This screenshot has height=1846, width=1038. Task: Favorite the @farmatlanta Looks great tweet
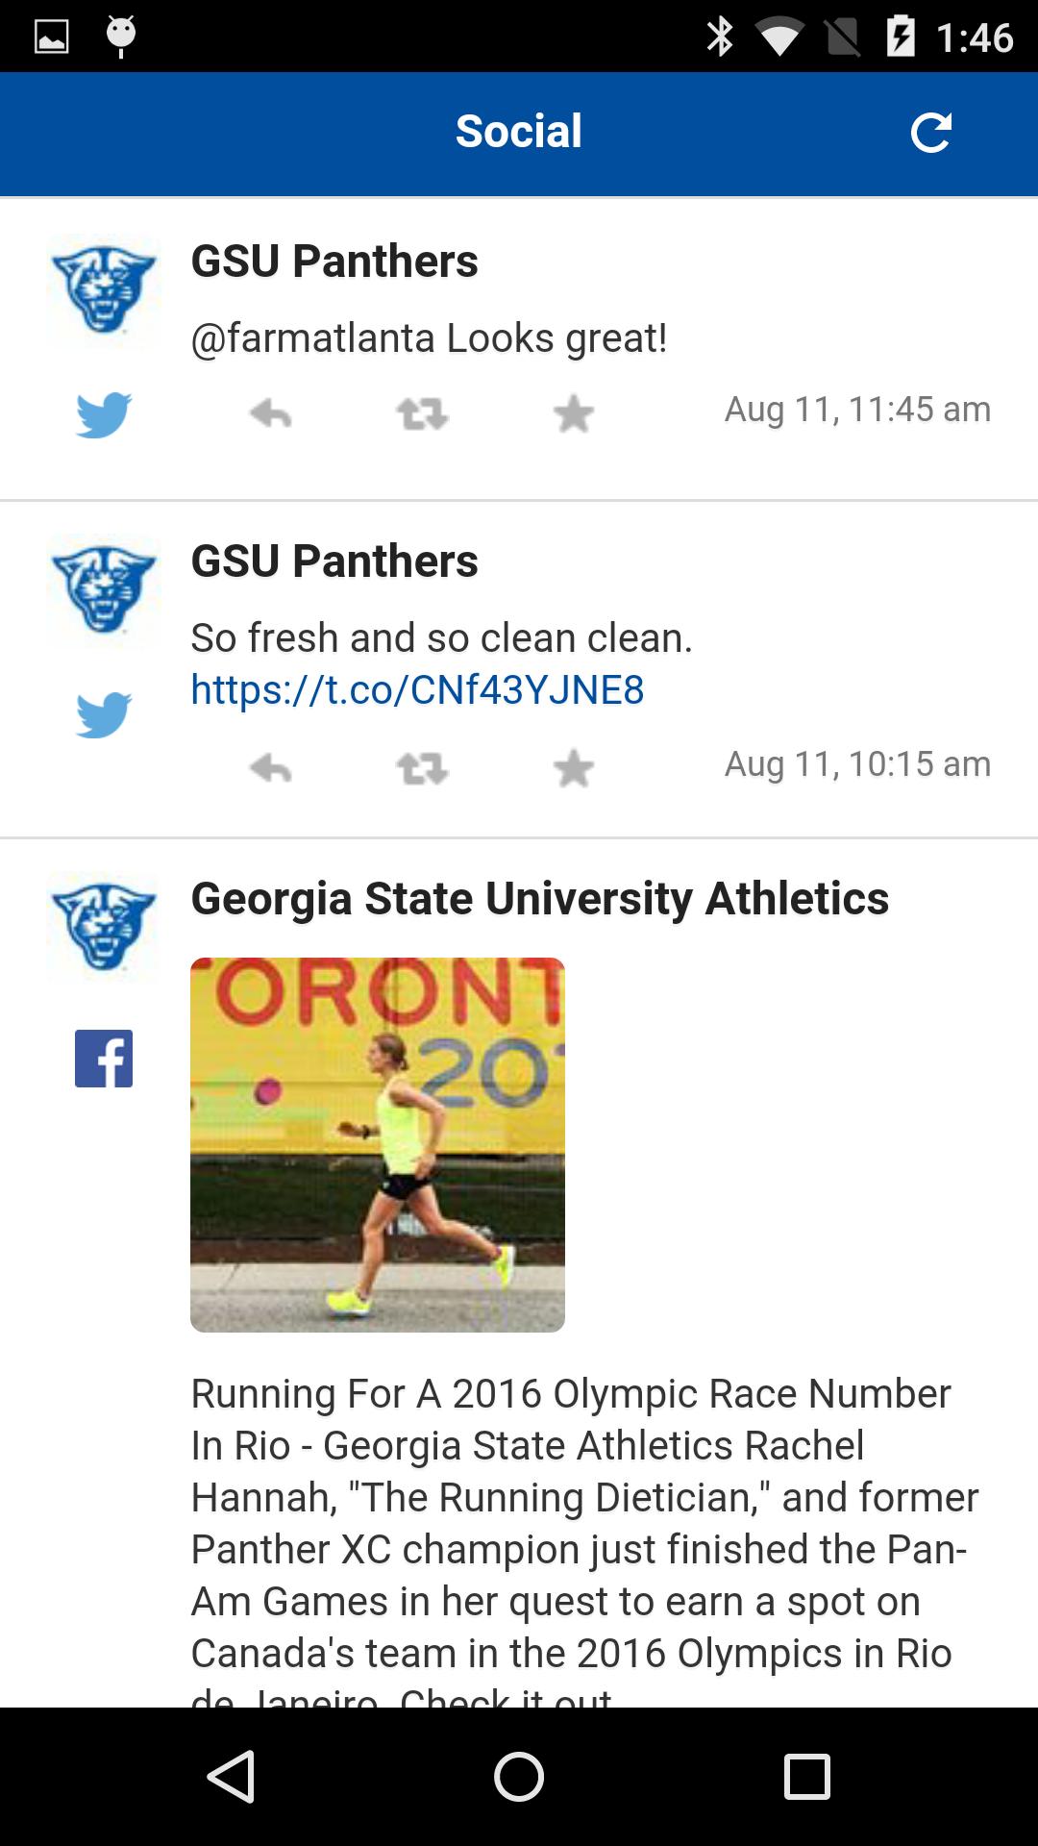pos(574,414)
